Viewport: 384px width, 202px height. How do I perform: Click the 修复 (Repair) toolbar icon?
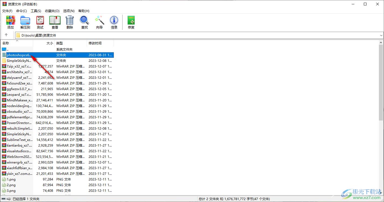tap(131, 20)
